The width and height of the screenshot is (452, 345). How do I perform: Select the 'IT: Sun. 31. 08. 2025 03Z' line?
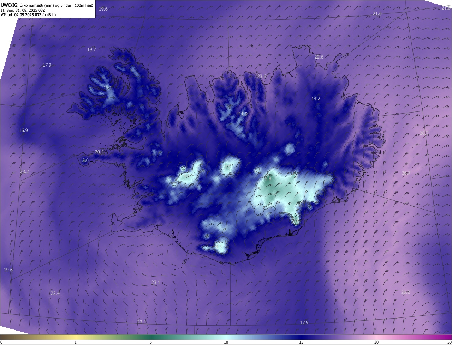23,10
